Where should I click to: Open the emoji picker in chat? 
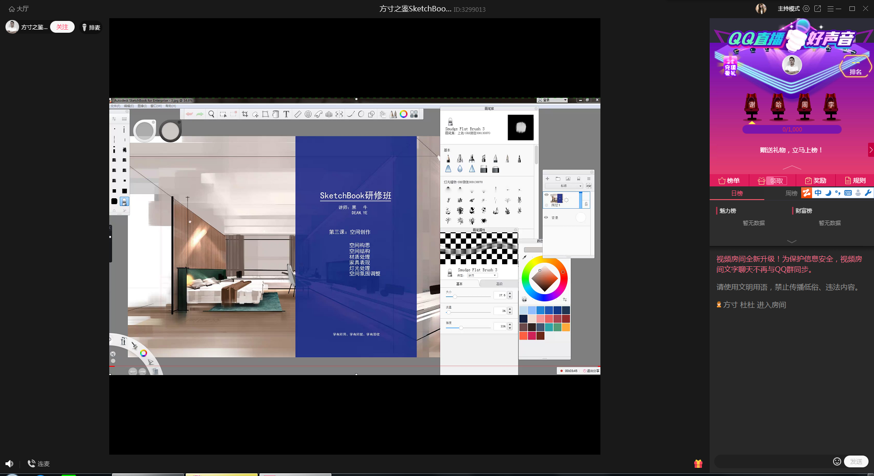(x=837, y=461)
